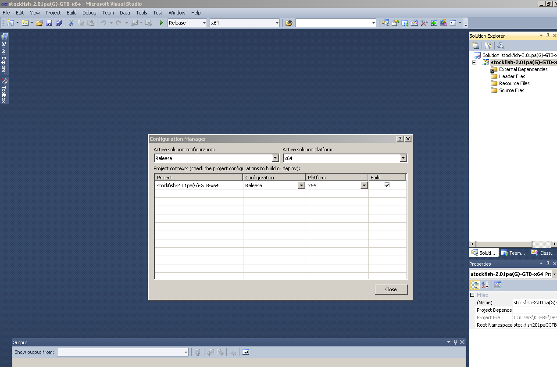Click the Paste clipboard icon
Viewport: 557px width, 367px height.
coord(91,23)
